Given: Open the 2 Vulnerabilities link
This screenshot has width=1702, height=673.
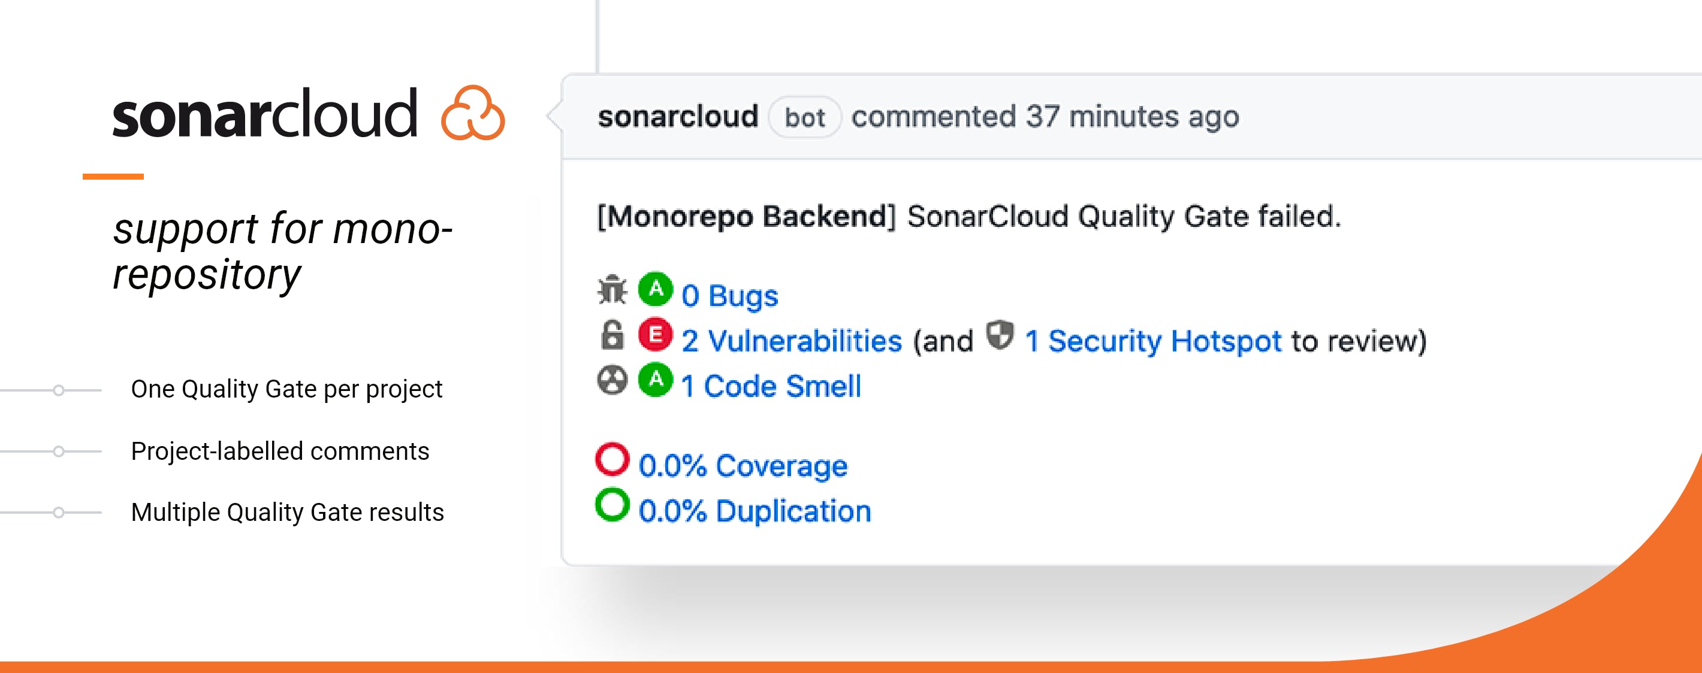Looking at the screenshot, I should click(x=792, y=341).
